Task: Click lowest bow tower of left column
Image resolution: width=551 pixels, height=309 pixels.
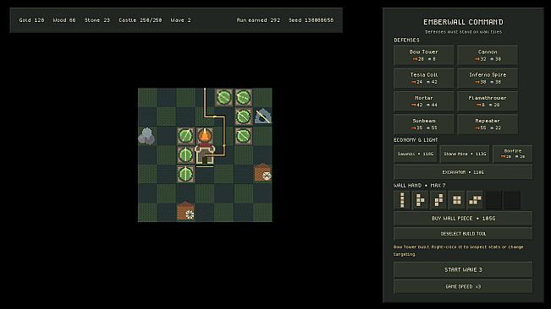Action: (x=185, y=174)
